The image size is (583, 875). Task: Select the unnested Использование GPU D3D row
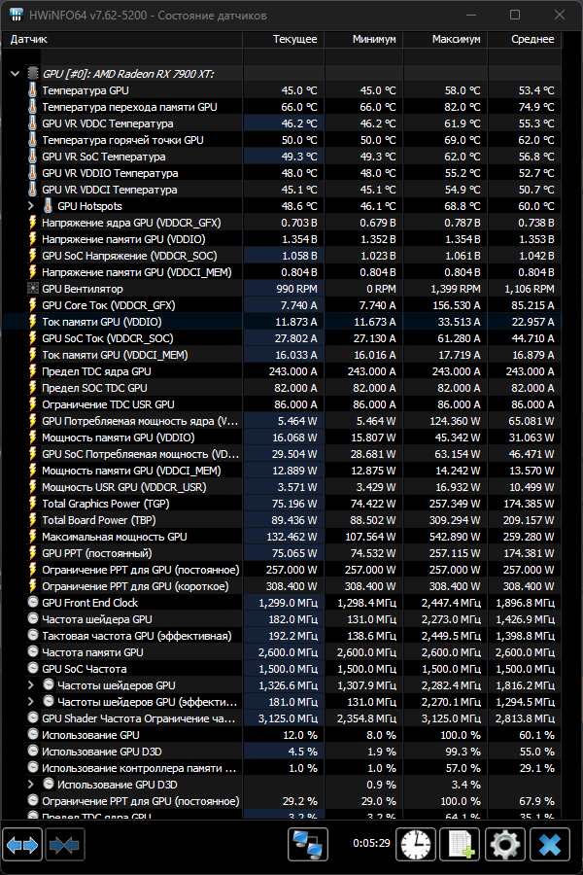click(x=282, y=752)
